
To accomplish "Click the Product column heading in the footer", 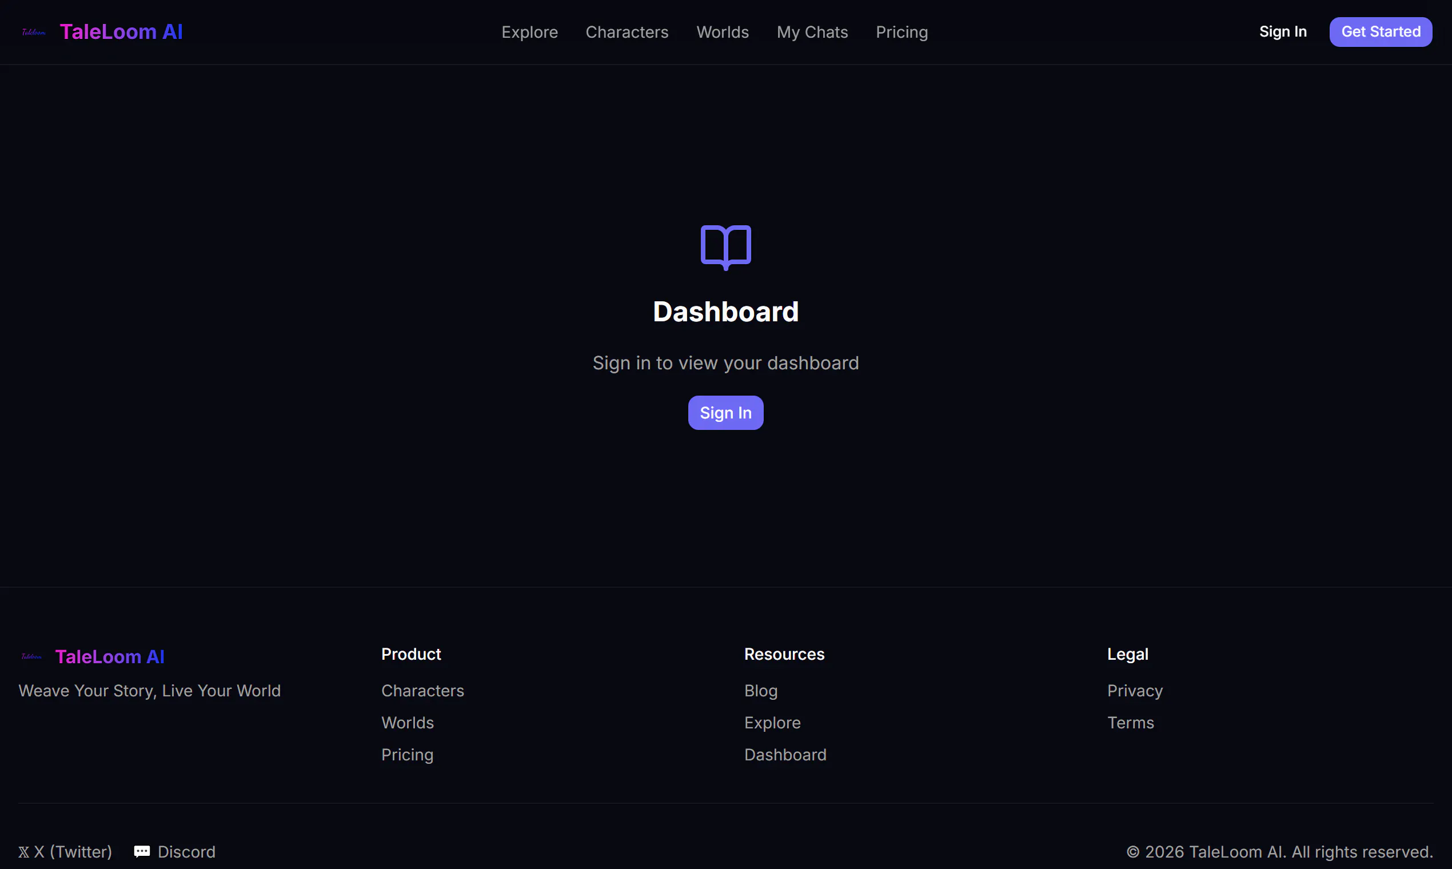I will pyautogui.click(x=411, y=654).
